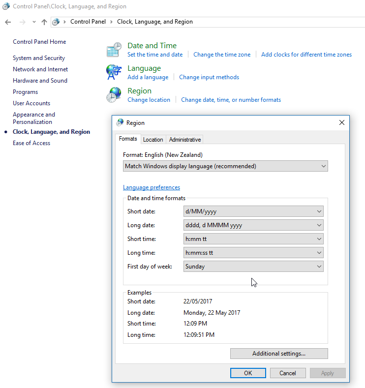Expand breadcrumb chevron after Control Panel
The width and height of the screenshot is (365, 388).
[x=111, y=22]
